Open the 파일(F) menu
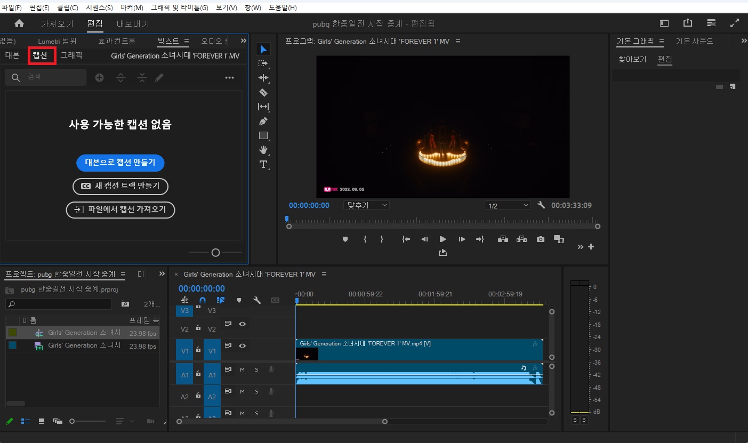This screenshot has width=748, height=443. click(x=12, y=7)
